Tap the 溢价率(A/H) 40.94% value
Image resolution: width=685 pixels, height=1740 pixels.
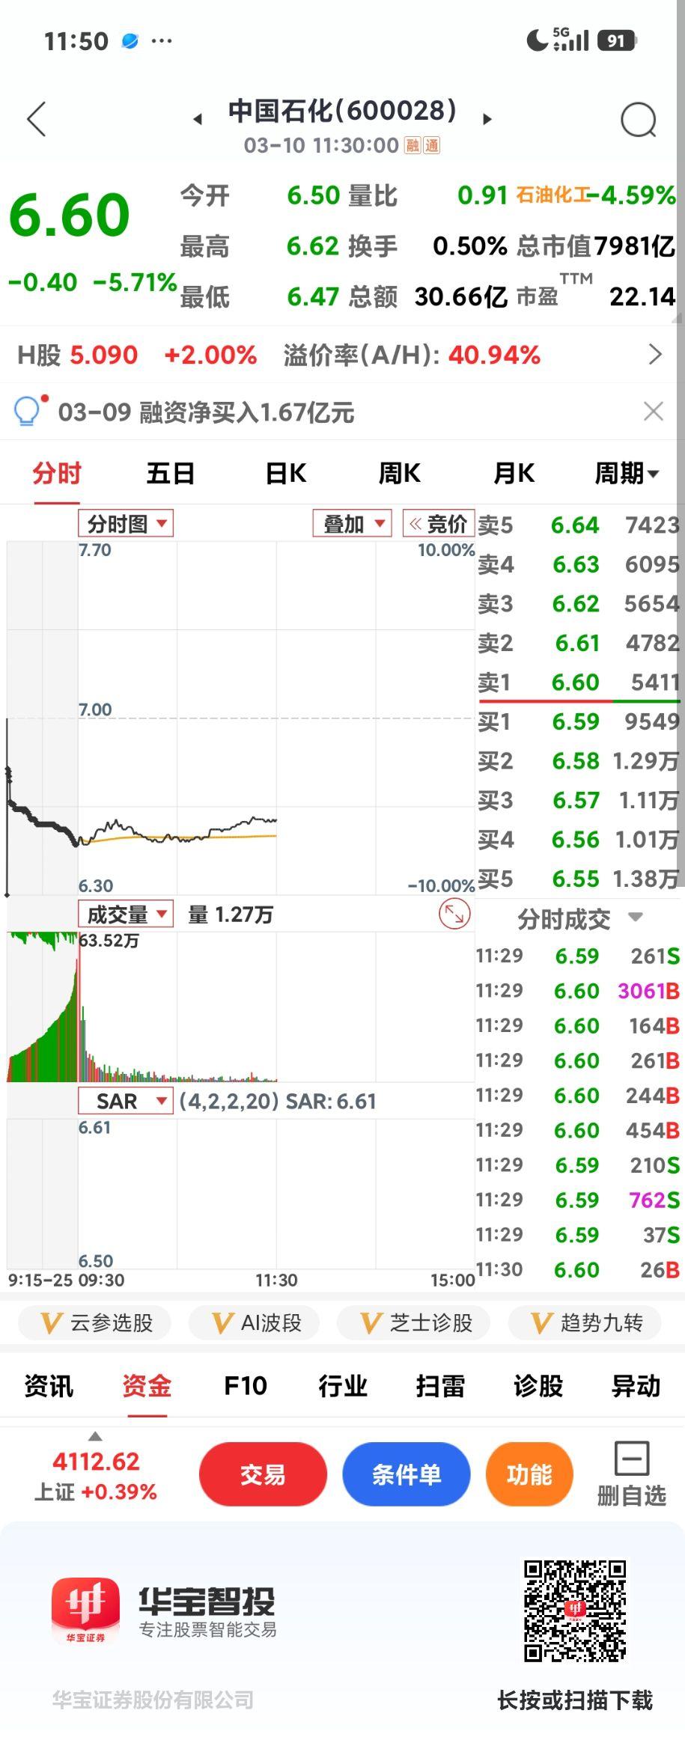coord(494,354)
